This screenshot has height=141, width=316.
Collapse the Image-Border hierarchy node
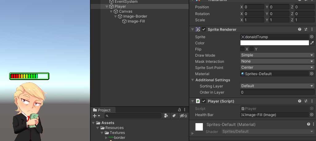115,16
